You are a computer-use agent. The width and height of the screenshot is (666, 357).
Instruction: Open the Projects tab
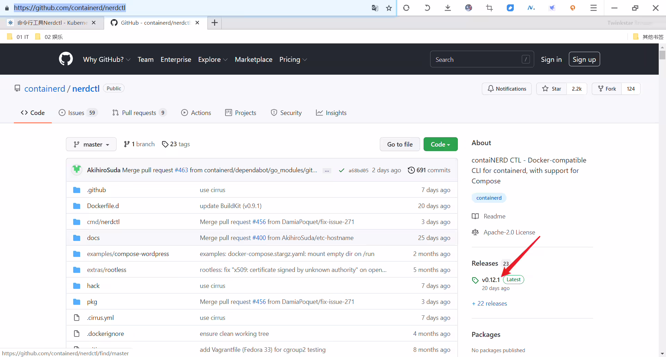pyautogui.click(x=241, y=113)
